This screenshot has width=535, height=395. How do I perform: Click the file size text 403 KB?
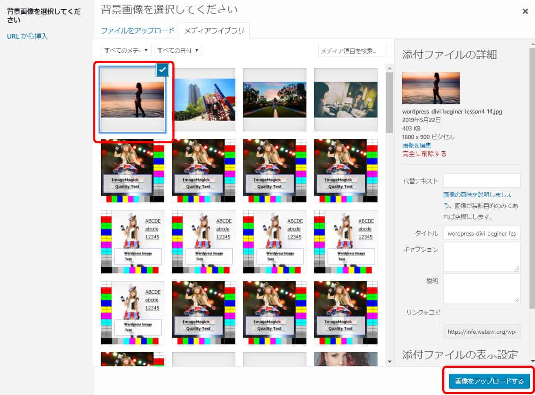tap(412, 128)
